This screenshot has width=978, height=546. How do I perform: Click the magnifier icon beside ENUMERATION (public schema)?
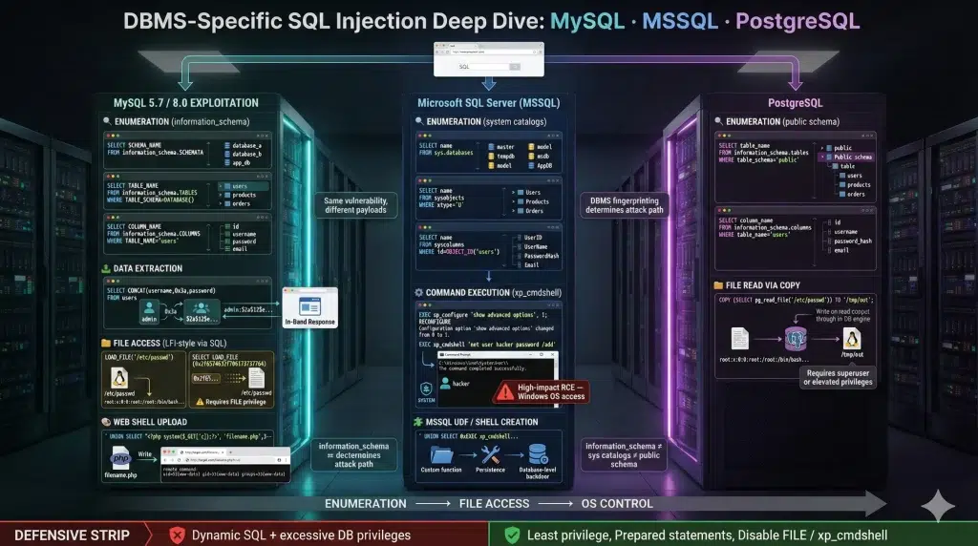pos(718,121)
